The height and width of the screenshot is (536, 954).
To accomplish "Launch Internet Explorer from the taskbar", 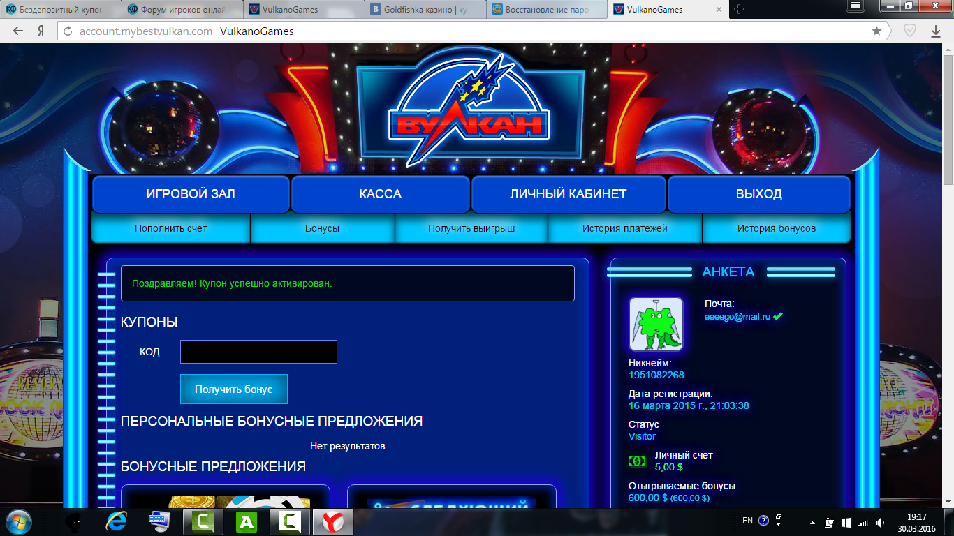I will click(x=116, y=521).
